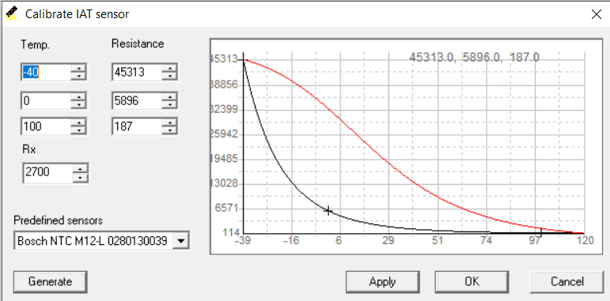The height and width of the screenshot is (301, 610).
Task: Open the Predefined sensors dropdown
Action: coord(180,241)
